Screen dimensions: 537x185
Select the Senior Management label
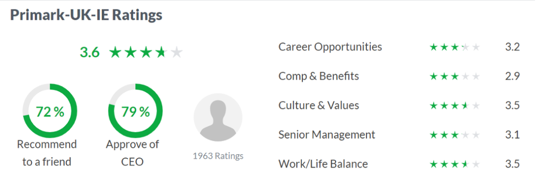pos(327,135)
